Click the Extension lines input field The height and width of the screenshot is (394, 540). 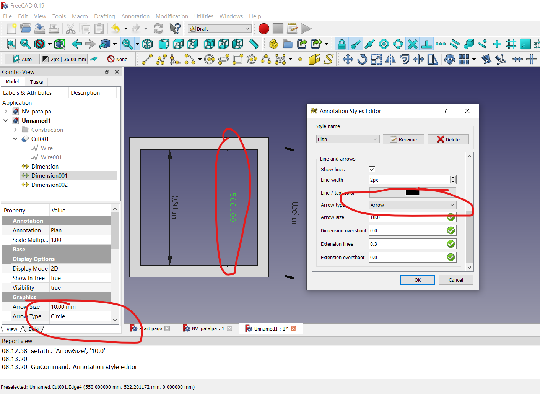pos(407,244)
